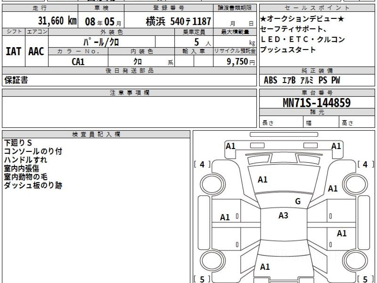Select inspector note コンソールのり付

tap(33, 152)
